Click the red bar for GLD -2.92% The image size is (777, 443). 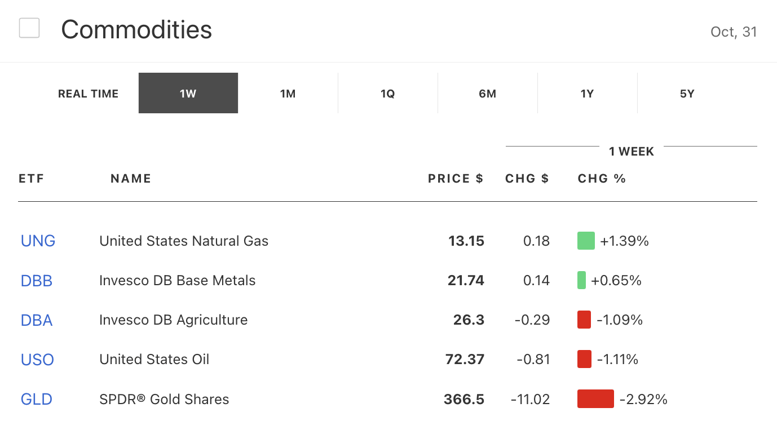coord(595,399)
